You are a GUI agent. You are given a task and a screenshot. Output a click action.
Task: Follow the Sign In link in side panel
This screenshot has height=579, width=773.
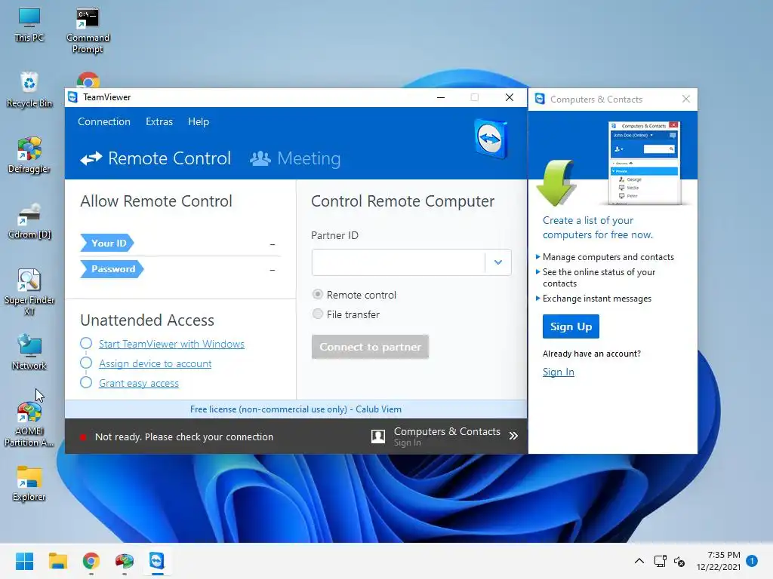coord(559,372)
